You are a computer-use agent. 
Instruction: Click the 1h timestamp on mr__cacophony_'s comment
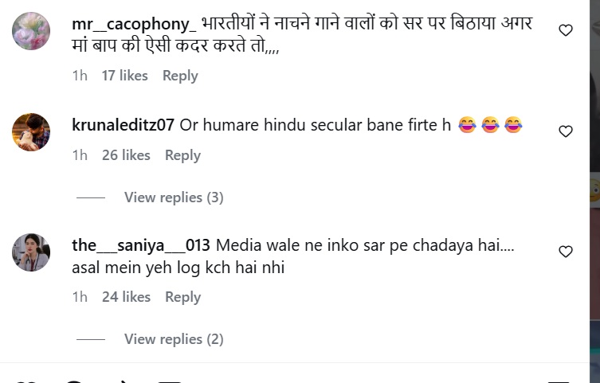point(80,76)
